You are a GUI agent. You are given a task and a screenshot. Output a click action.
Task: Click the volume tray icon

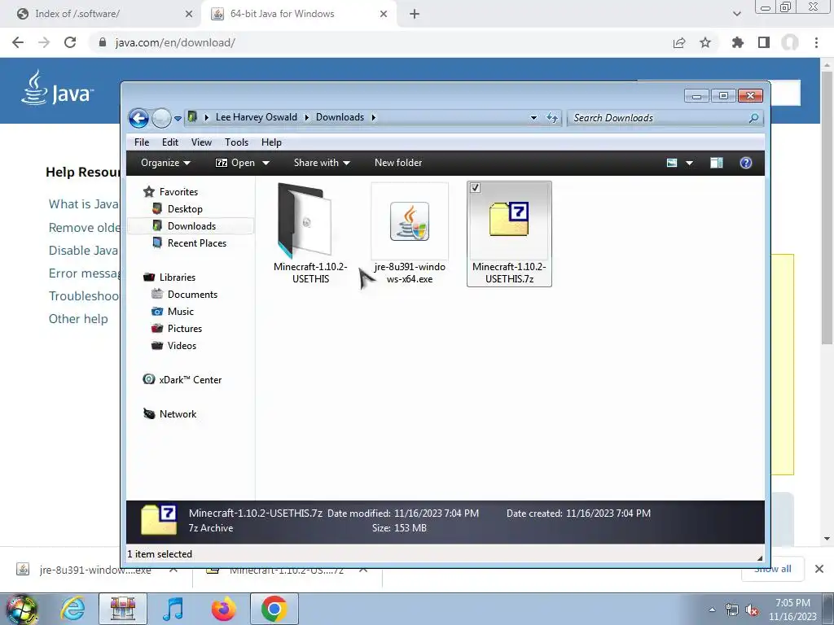tap(752, 610)
